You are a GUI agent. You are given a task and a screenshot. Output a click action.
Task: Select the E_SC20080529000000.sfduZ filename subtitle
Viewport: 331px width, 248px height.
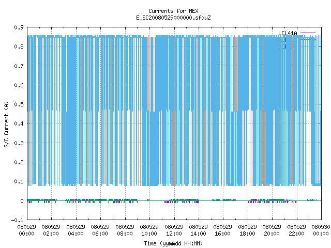coord(173,18)
